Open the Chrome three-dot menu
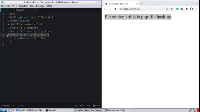The width and height of the screenshot is (200, 112). click(x=196, y=9)
